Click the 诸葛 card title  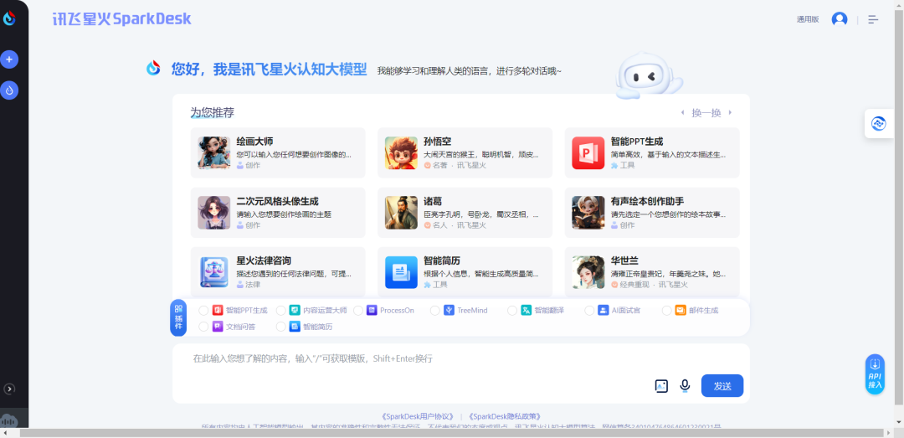pyautogui.click(x=433, y=201)
